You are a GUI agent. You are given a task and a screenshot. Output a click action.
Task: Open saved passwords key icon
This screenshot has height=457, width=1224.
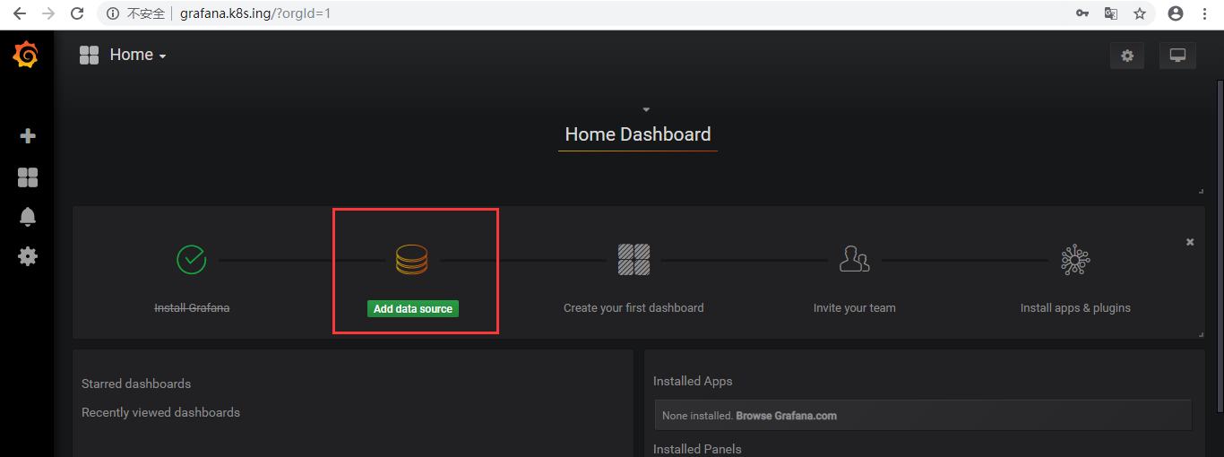1082,13
